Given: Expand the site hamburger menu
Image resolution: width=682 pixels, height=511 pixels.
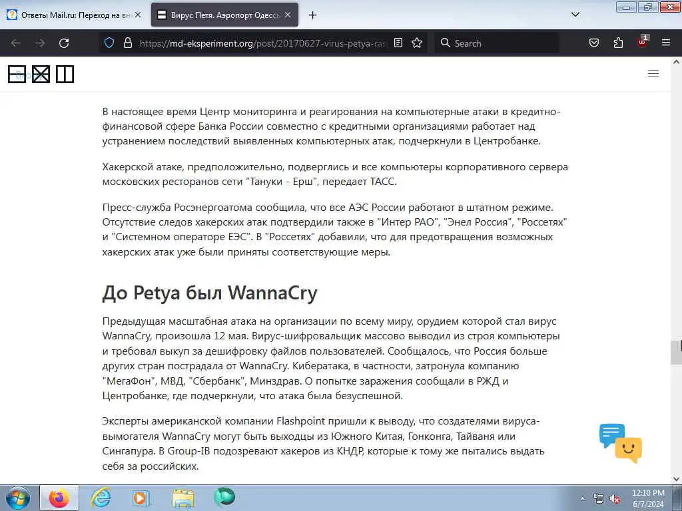Looking at the screenshot, I should pos(653,73).
